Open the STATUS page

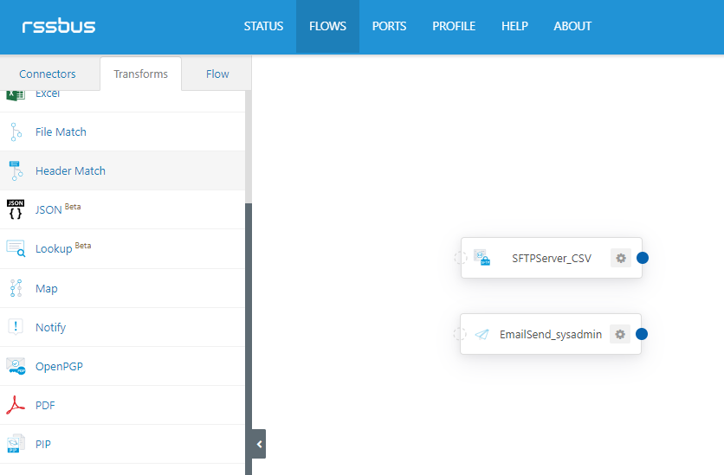click(x=263, y=26)
